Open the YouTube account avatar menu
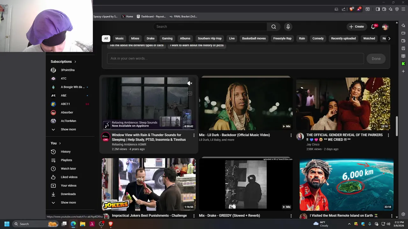 385,27
